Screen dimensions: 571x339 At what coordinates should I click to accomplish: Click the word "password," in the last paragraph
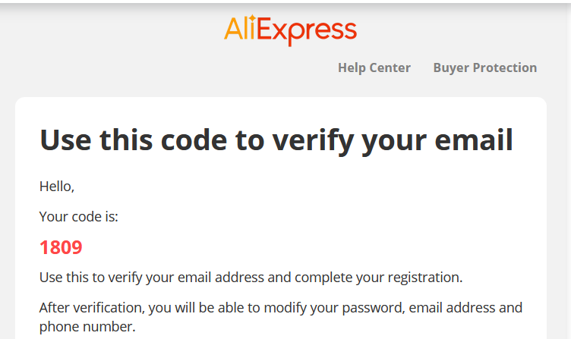point(374,308)
